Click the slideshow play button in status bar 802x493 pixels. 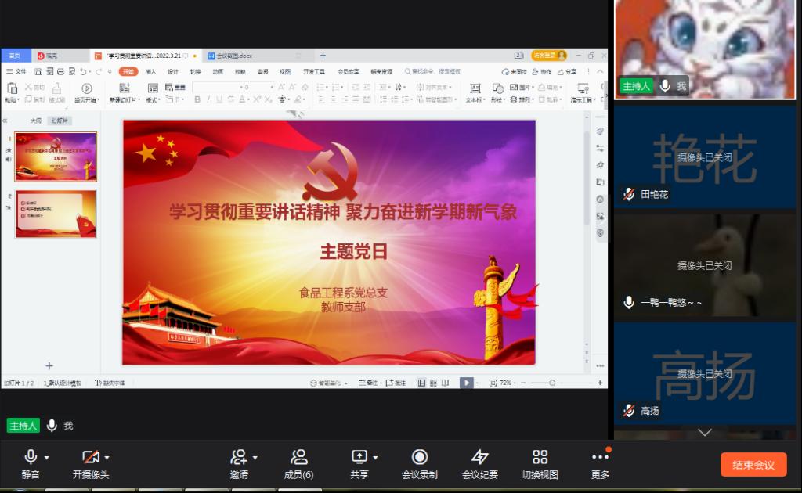tap(466, 383)
